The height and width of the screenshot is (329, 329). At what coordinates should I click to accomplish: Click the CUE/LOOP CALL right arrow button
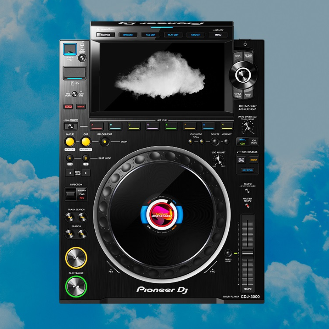[x=202, y=142]
